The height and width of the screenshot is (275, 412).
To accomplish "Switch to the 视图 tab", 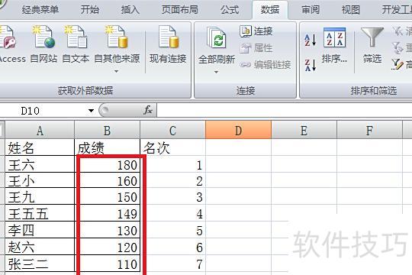I will (351, 10).
